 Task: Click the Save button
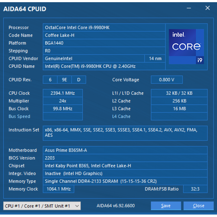(x=166, y=206)
